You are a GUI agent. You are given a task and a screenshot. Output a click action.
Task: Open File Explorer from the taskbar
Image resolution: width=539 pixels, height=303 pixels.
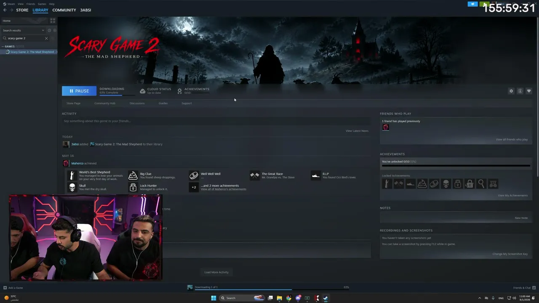279,298
